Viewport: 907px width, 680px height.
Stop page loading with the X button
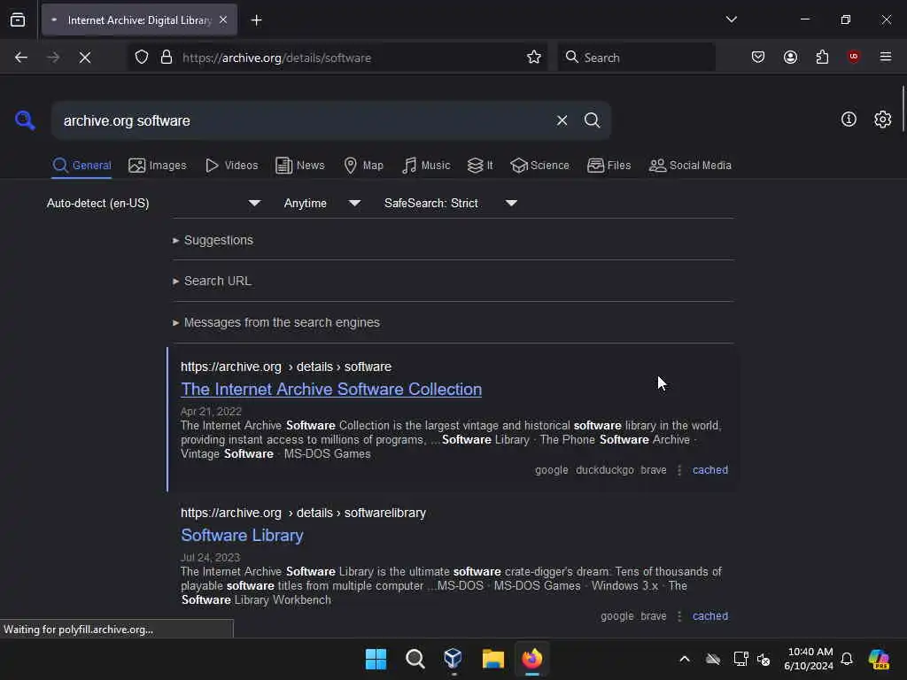(x=84, y=58)
